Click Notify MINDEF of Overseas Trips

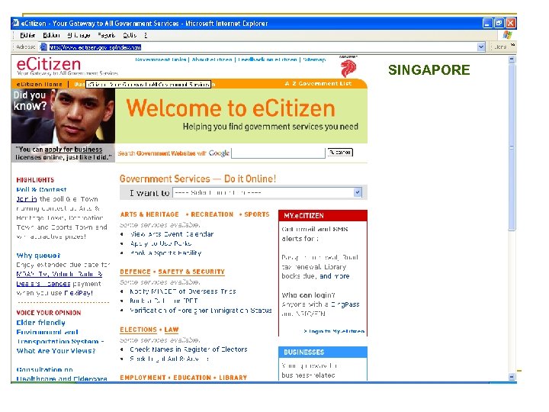(183, 291)
